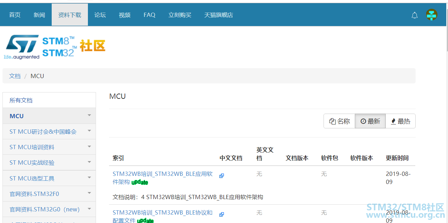The height and width of the screenshot is (223, 448).
Task: Open 天猫旗舰店 in navigation bar
Action: 219,15
